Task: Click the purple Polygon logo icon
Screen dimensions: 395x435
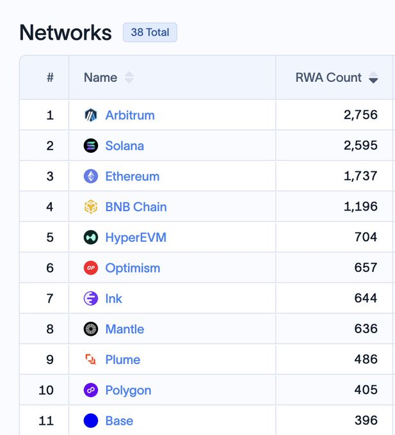Action: coord(91,390)
